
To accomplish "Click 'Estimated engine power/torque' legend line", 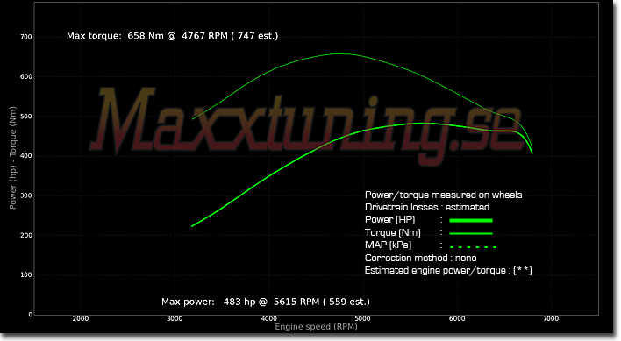I will coord(448,271).
